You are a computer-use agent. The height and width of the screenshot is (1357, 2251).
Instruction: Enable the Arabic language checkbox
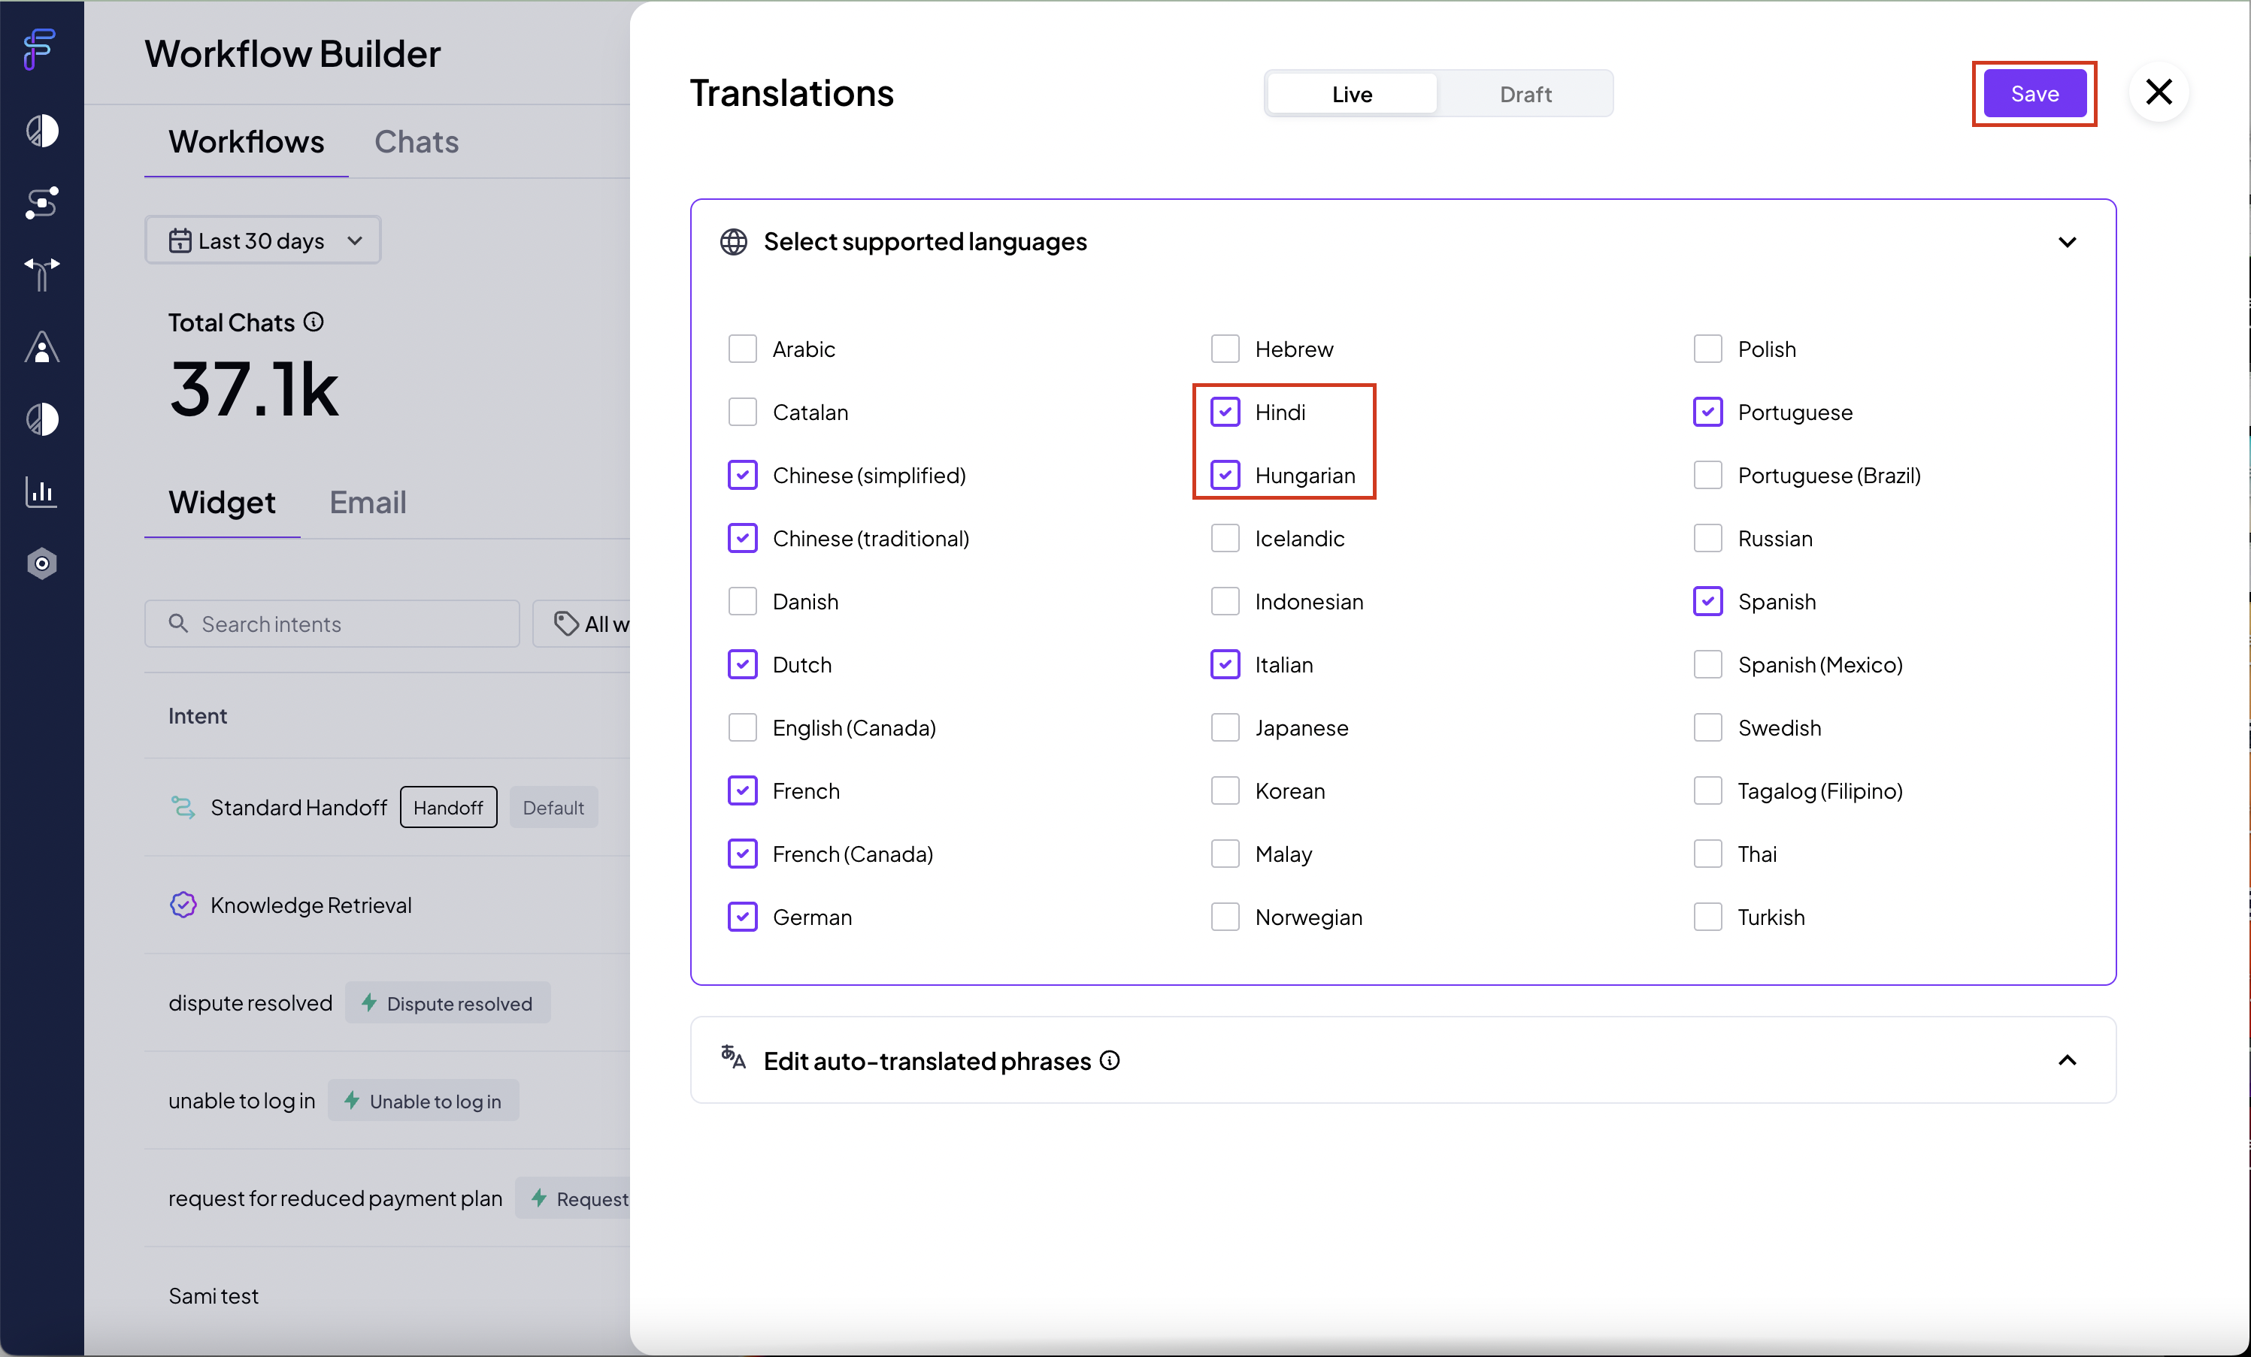tap(743, 349)
